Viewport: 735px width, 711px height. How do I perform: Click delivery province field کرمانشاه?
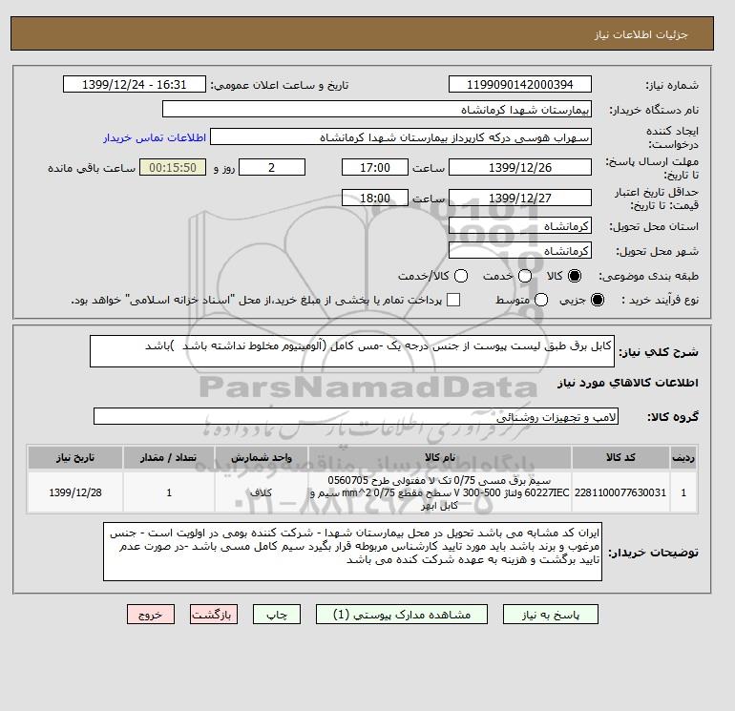520,226
